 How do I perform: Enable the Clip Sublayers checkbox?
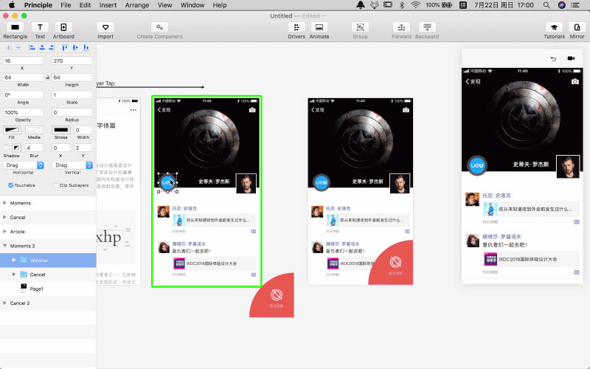[x=56, y=184]
